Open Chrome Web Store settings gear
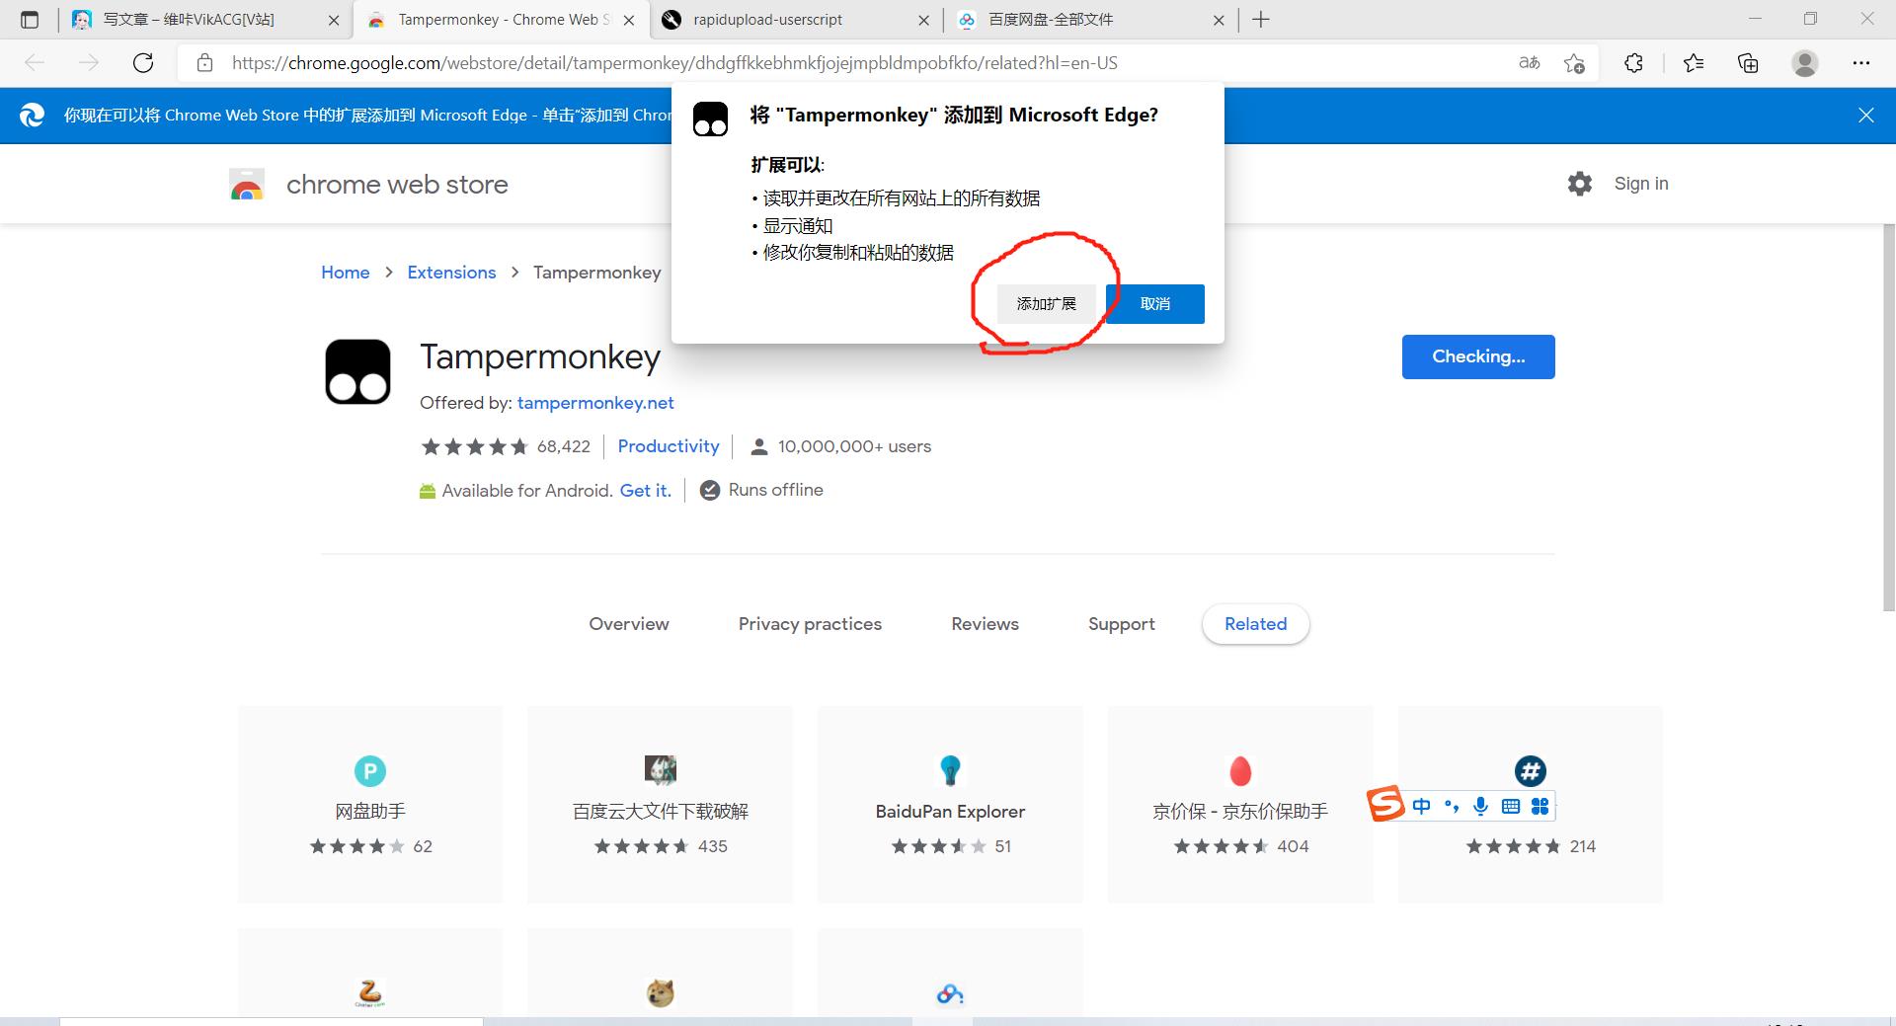The image size is (1896, 1026). tap(1579, 184)
